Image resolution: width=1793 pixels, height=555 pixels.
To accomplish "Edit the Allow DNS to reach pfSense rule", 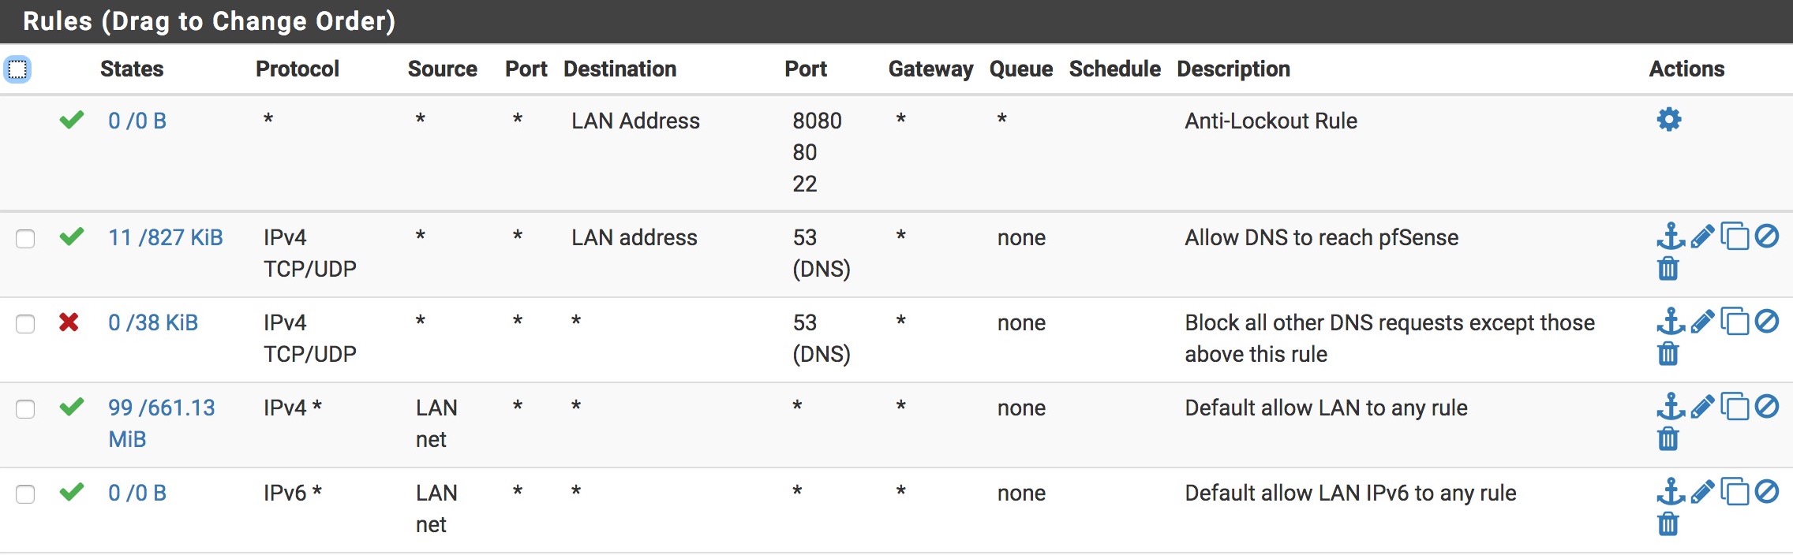I will click(1702, 237).
